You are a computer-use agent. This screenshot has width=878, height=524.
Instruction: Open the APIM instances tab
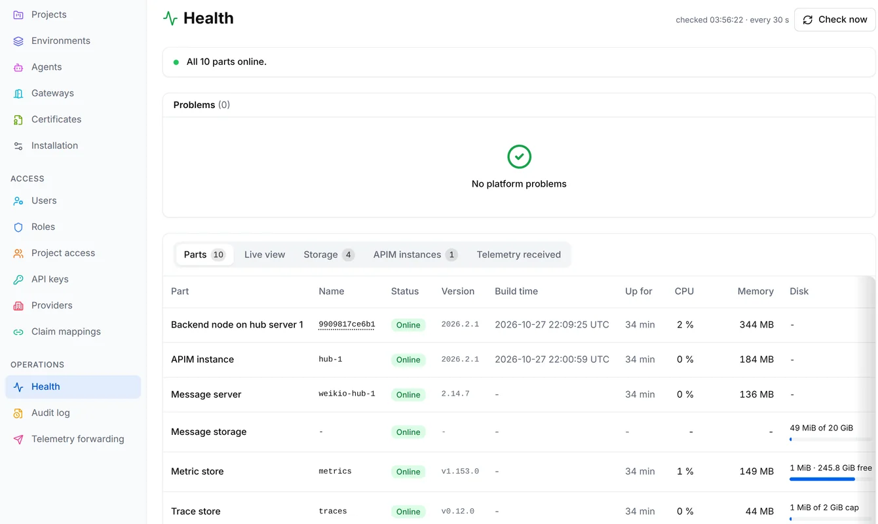pos(415,255)
